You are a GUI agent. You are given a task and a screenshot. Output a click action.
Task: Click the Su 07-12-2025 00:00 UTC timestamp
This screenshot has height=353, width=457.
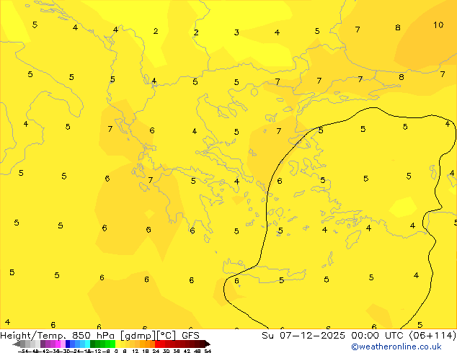tap(334, 336)
